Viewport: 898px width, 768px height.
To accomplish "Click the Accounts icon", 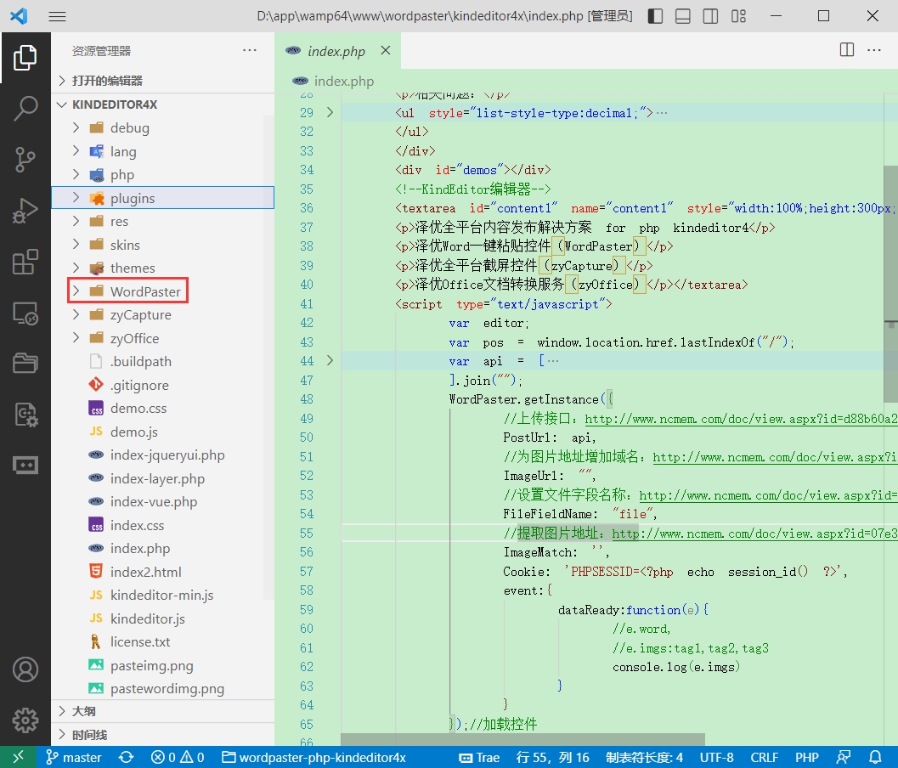I will 25,669.
